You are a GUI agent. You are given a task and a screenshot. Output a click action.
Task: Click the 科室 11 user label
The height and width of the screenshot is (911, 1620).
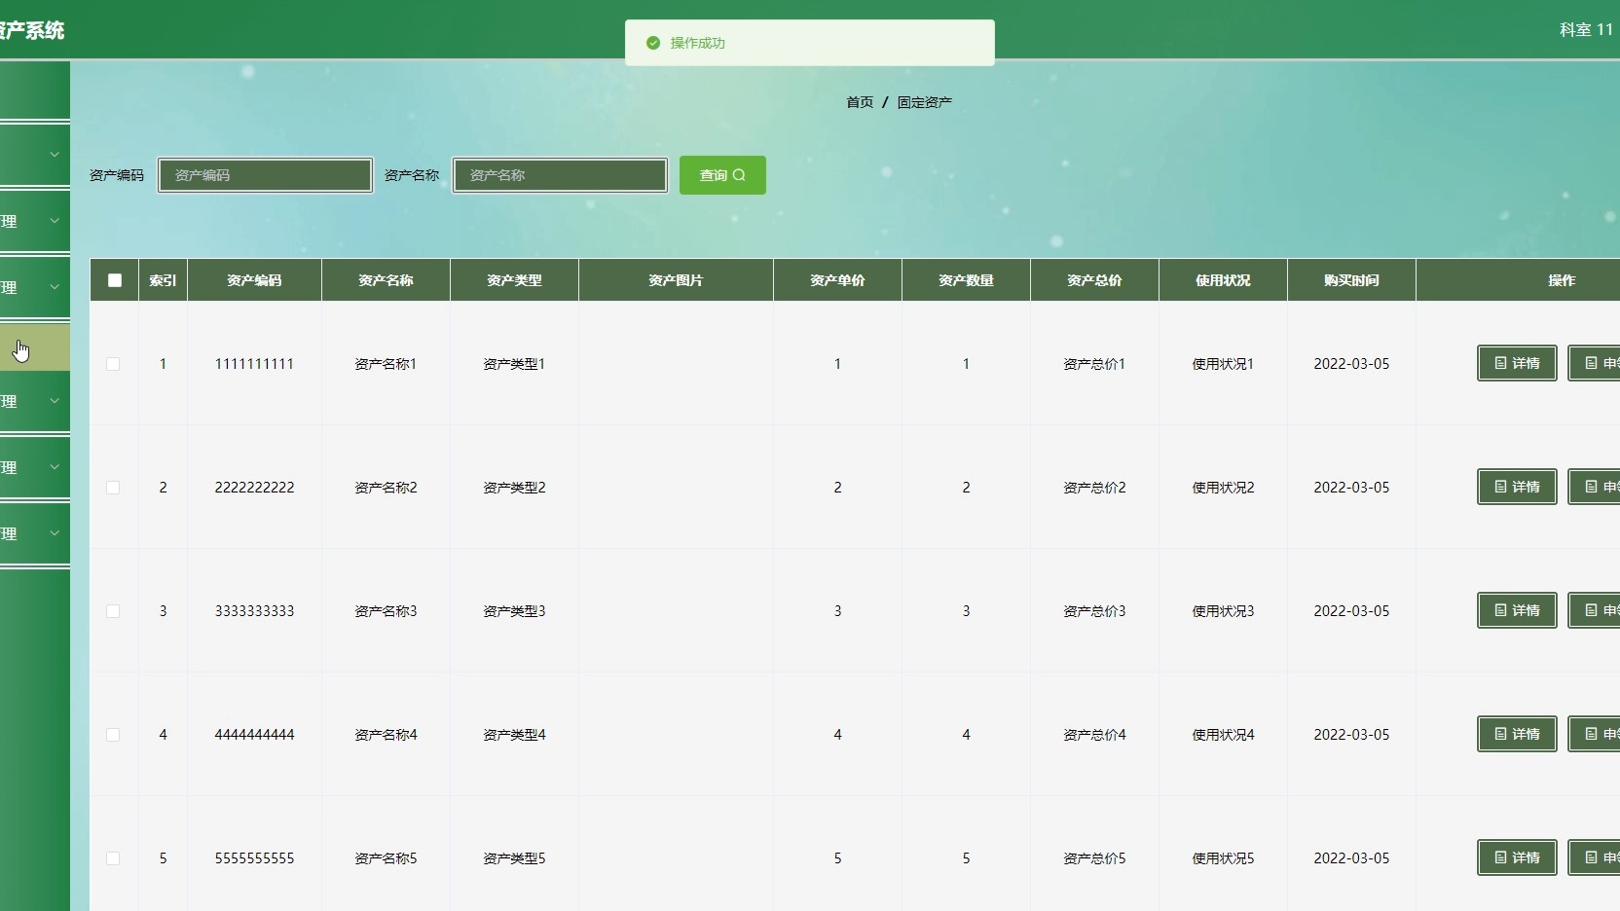1586,30
